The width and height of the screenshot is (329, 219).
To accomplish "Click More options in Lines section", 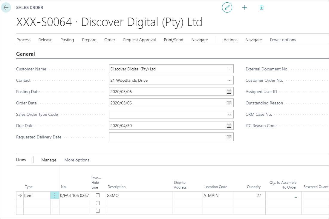I will click(77, 160).
